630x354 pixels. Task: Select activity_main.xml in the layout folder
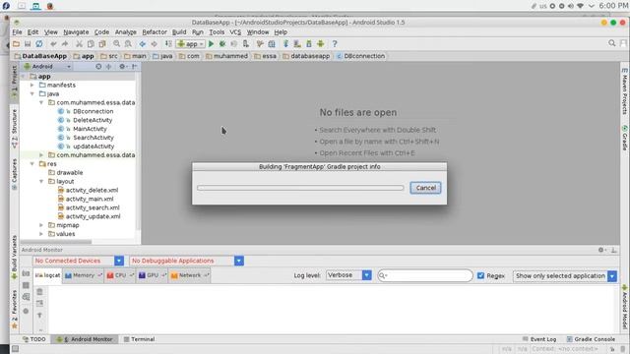point(86,199)
